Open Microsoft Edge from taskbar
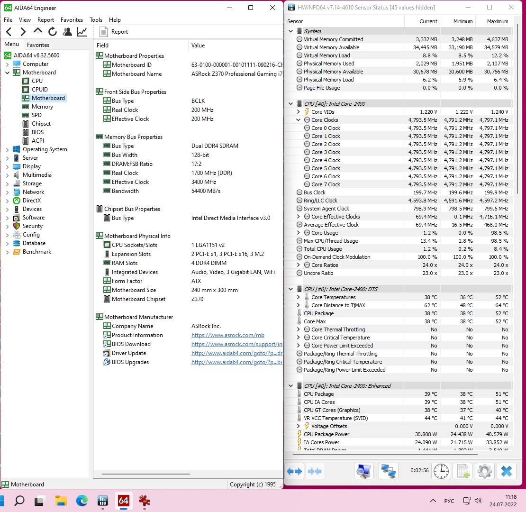526x512 pixels. point(82,501)
